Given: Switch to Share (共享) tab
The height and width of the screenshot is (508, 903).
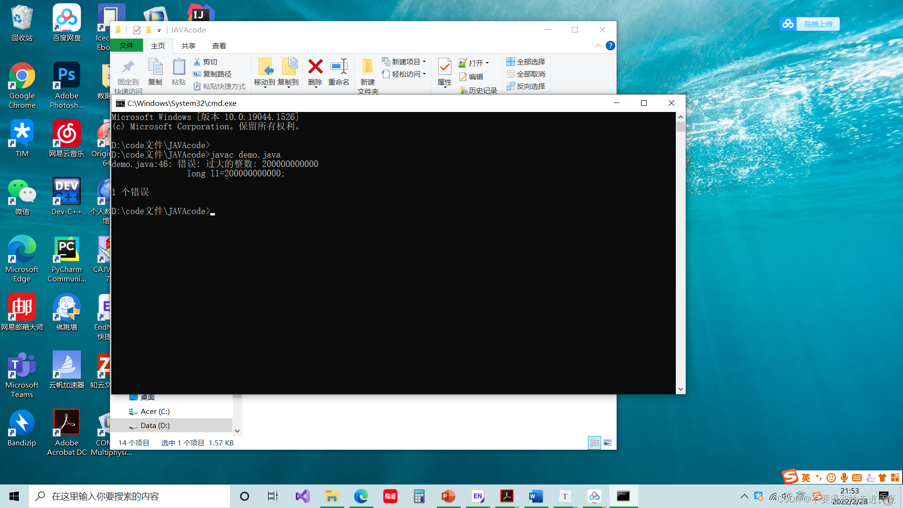Looking at the screenshot, I should pyautogui.click(x=188, y=46).
